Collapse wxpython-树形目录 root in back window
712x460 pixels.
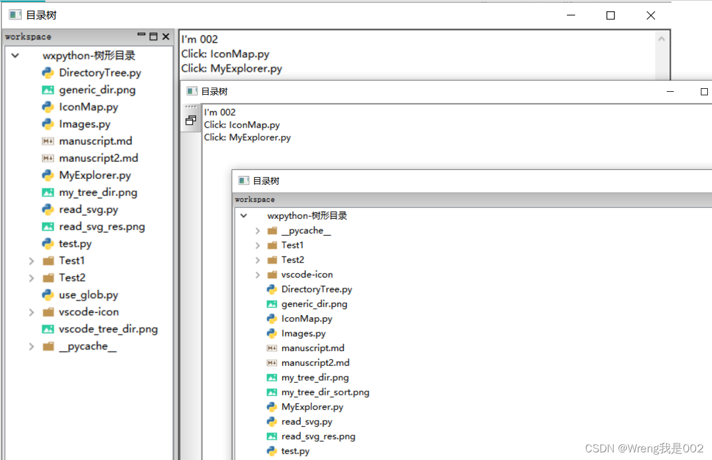15,56
